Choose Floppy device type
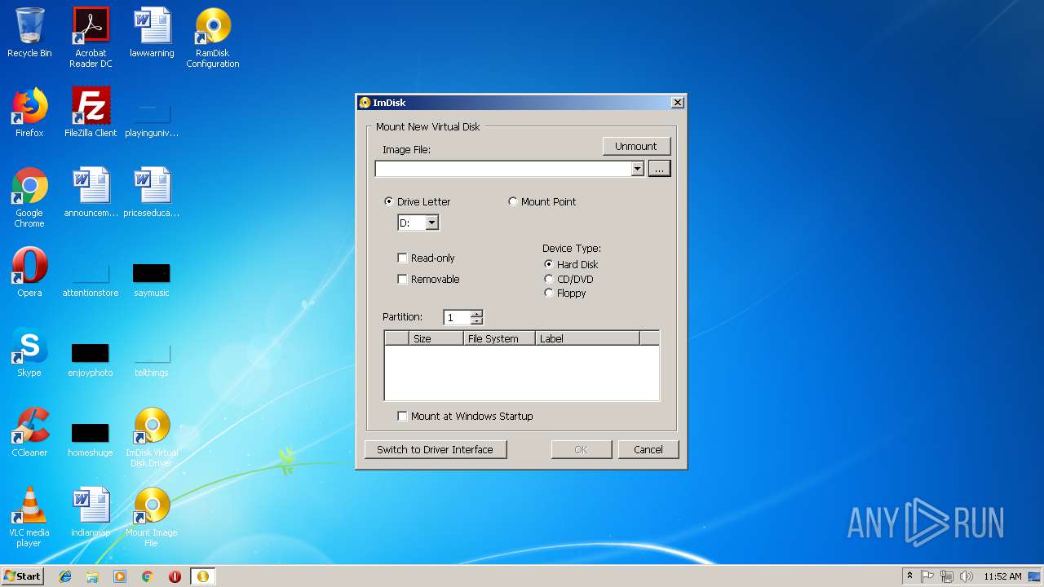This screenshot has width=1044, height=587. tap(564, 293)
